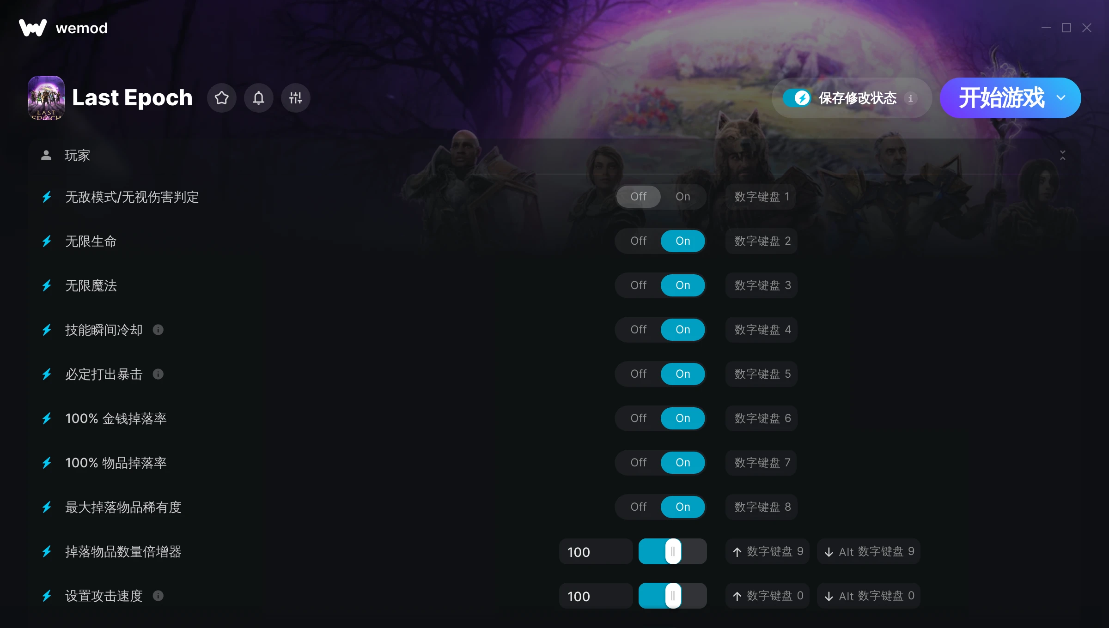Click the WeMod logo icon
Image resolution: width=1109 pixels, height=628 pixels.
(33, 28)
